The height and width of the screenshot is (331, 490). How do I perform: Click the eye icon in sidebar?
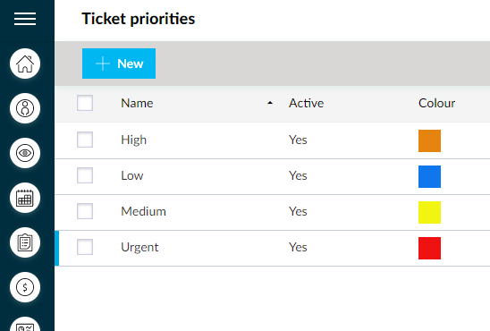click(x=25, y=153)
